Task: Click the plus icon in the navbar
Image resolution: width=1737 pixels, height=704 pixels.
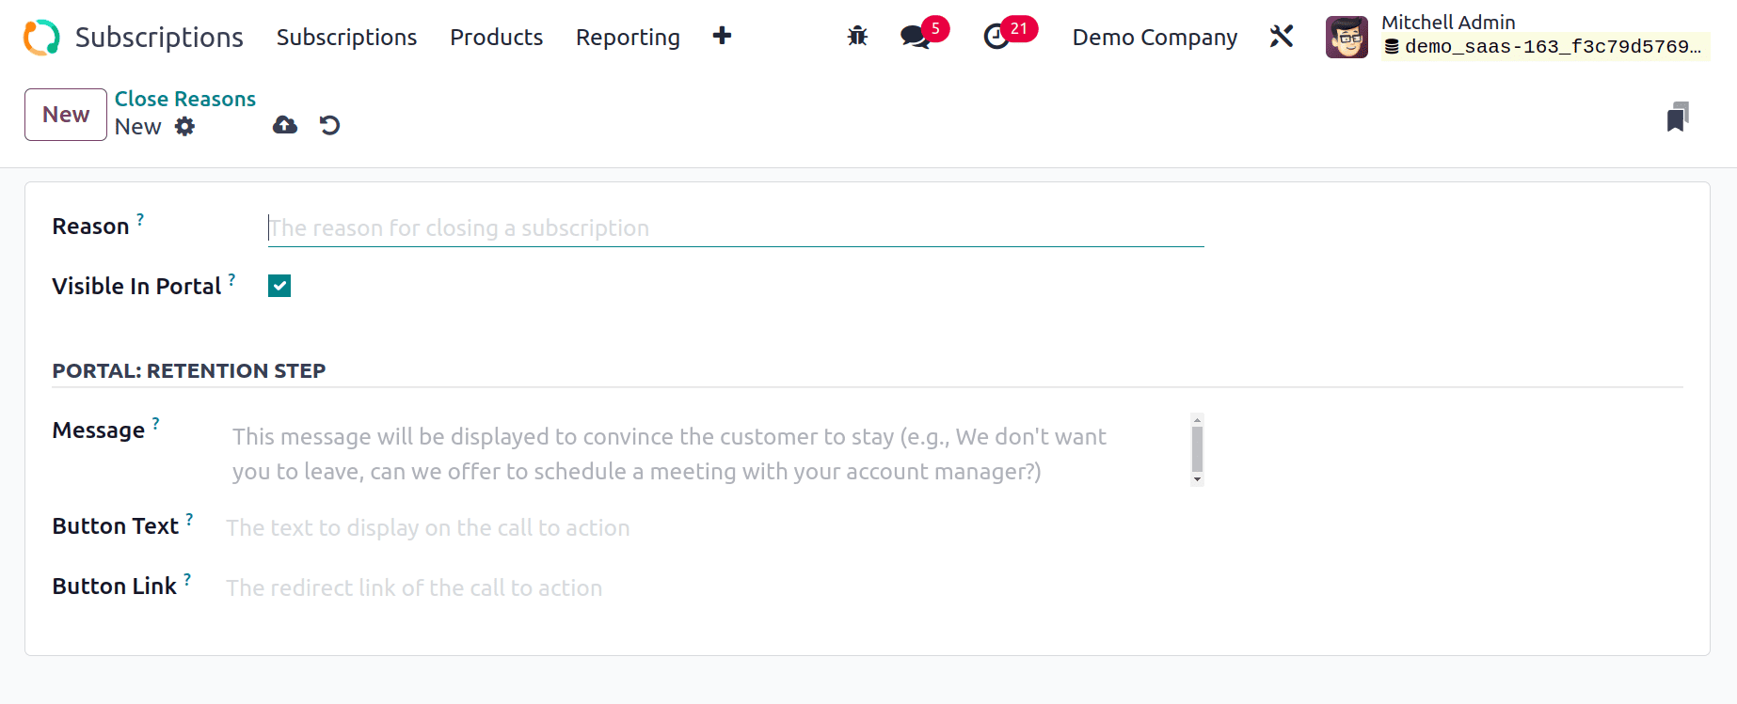Action: pyautogui.click(x=722, y=36)
